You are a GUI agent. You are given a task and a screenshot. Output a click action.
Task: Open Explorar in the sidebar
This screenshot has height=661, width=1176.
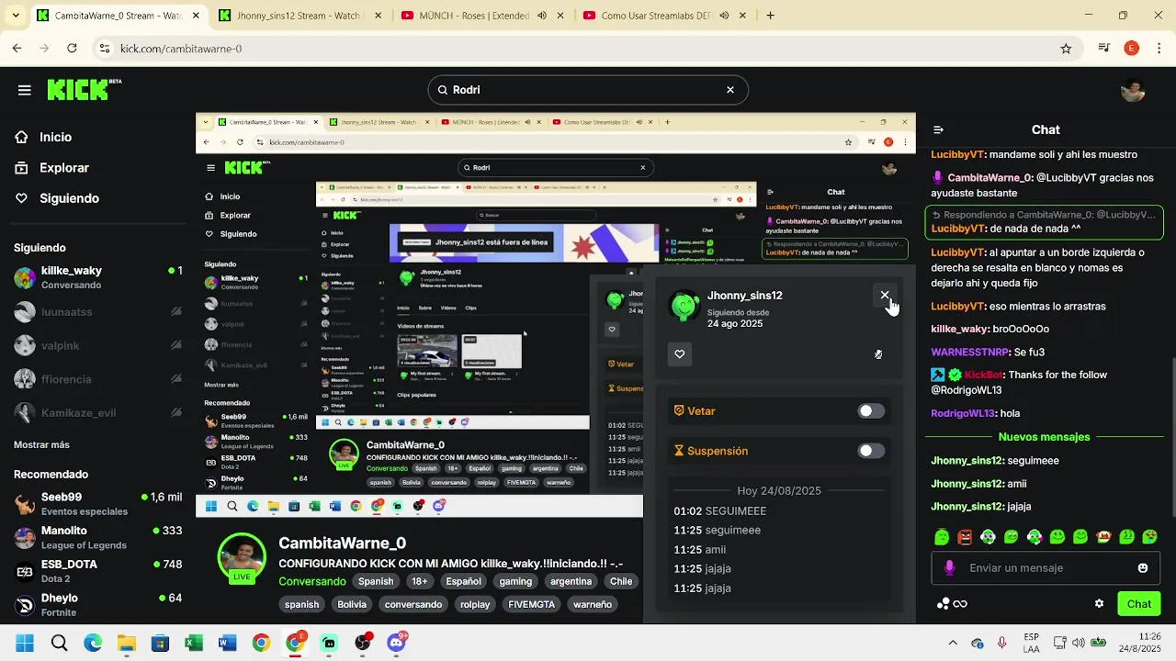click(63, 168)
